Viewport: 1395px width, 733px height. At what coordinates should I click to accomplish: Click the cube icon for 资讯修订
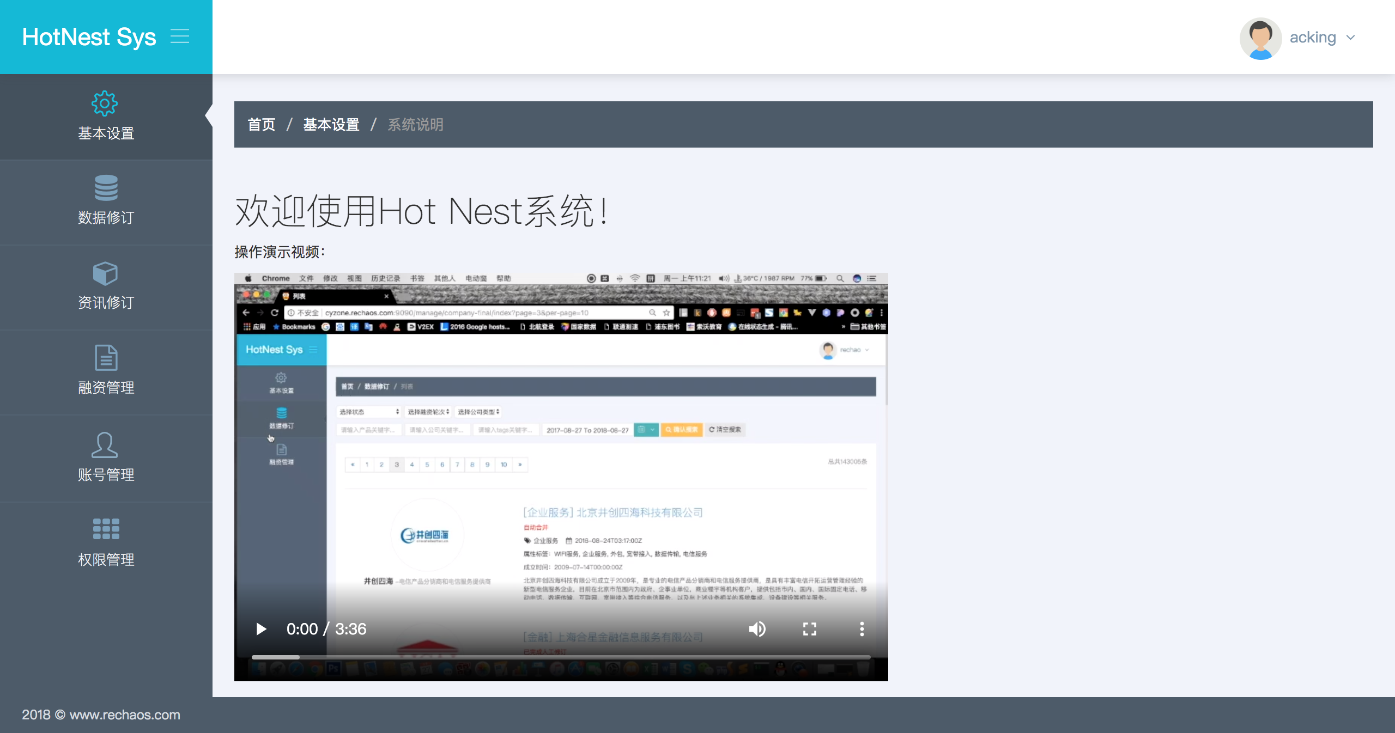(105, 273)
